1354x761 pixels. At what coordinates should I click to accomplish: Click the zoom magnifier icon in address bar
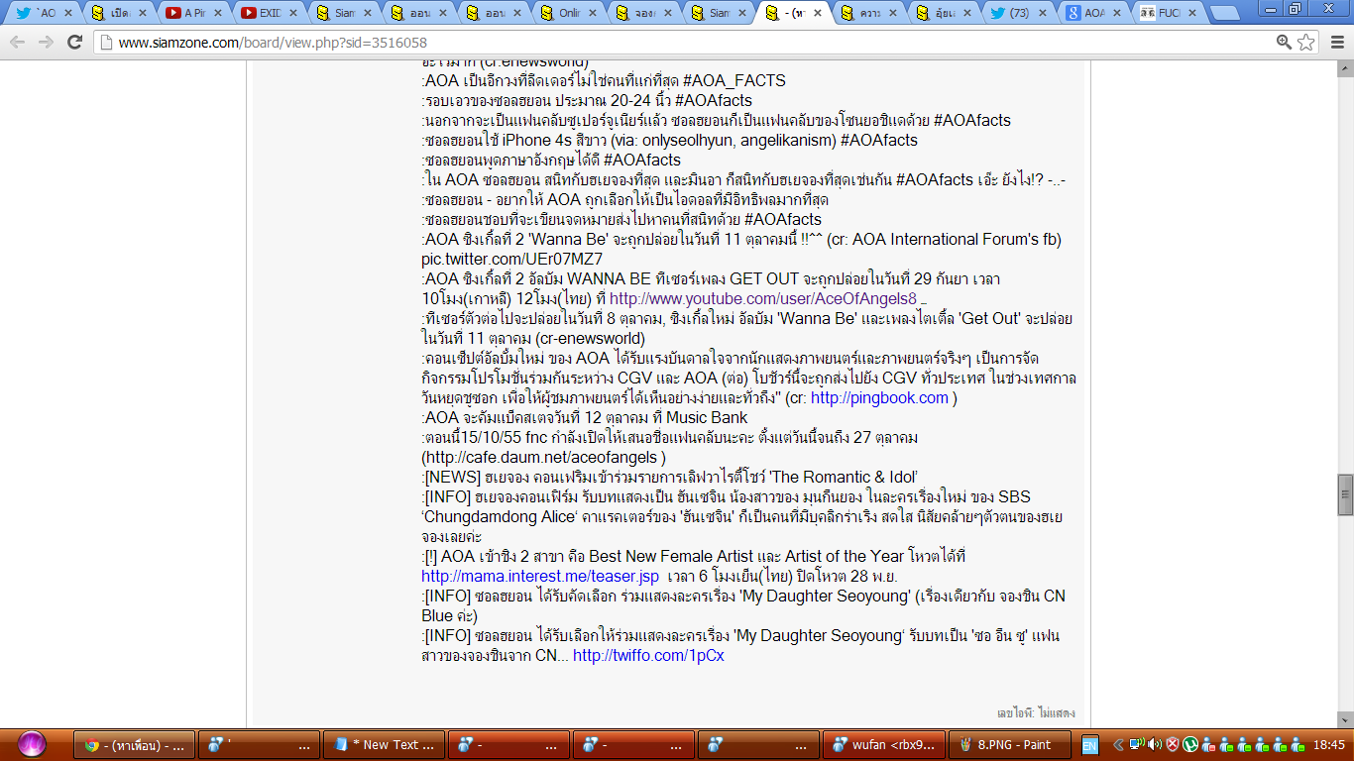tap(1285, 42)
